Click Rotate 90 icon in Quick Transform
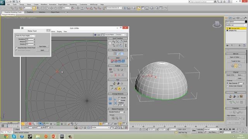 point(121,42)
